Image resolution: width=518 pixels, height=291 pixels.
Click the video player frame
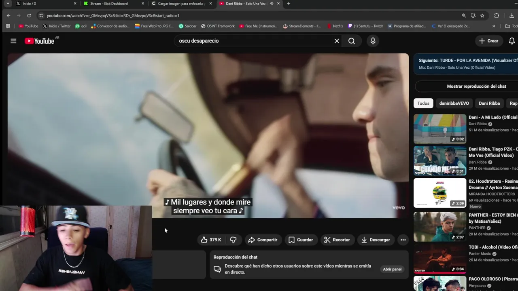coord(208,136)
